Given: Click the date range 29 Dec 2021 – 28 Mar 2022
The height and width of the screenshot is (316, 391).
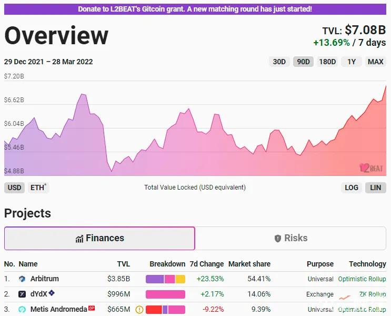Looking at the screenshot, I should [48, 62].
